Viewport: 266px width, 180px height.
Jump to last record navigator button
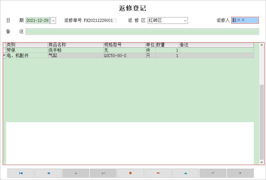103,173
